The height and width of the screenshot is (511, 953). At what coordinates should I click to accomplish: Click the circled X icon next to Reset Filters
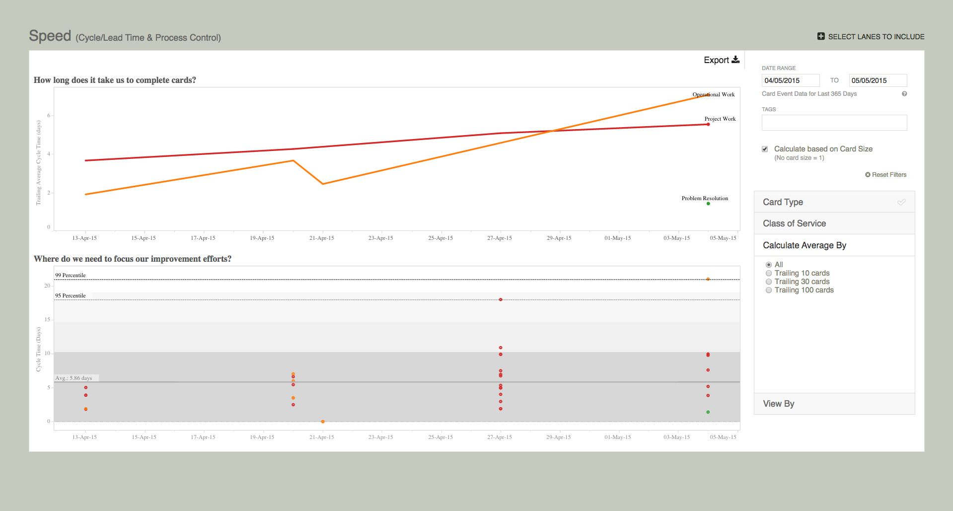click(868, 174)
